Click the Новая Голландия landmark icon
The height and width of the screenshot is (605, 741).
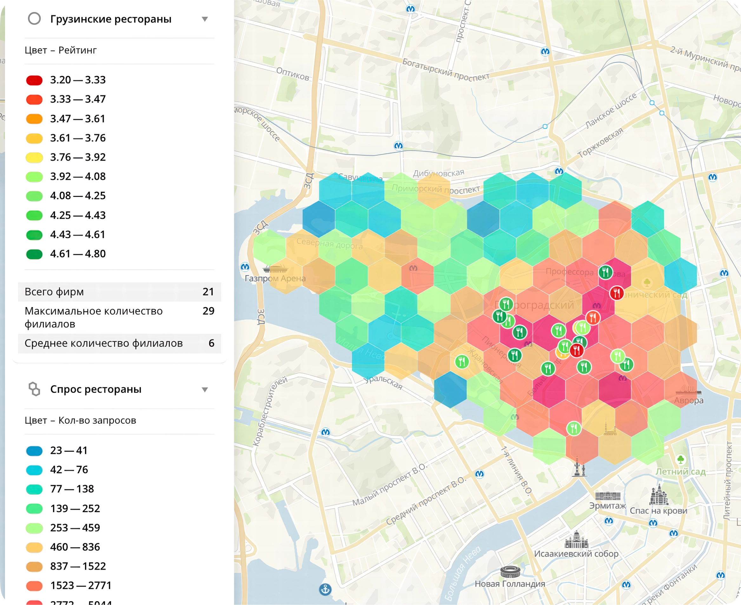point(510,572)
